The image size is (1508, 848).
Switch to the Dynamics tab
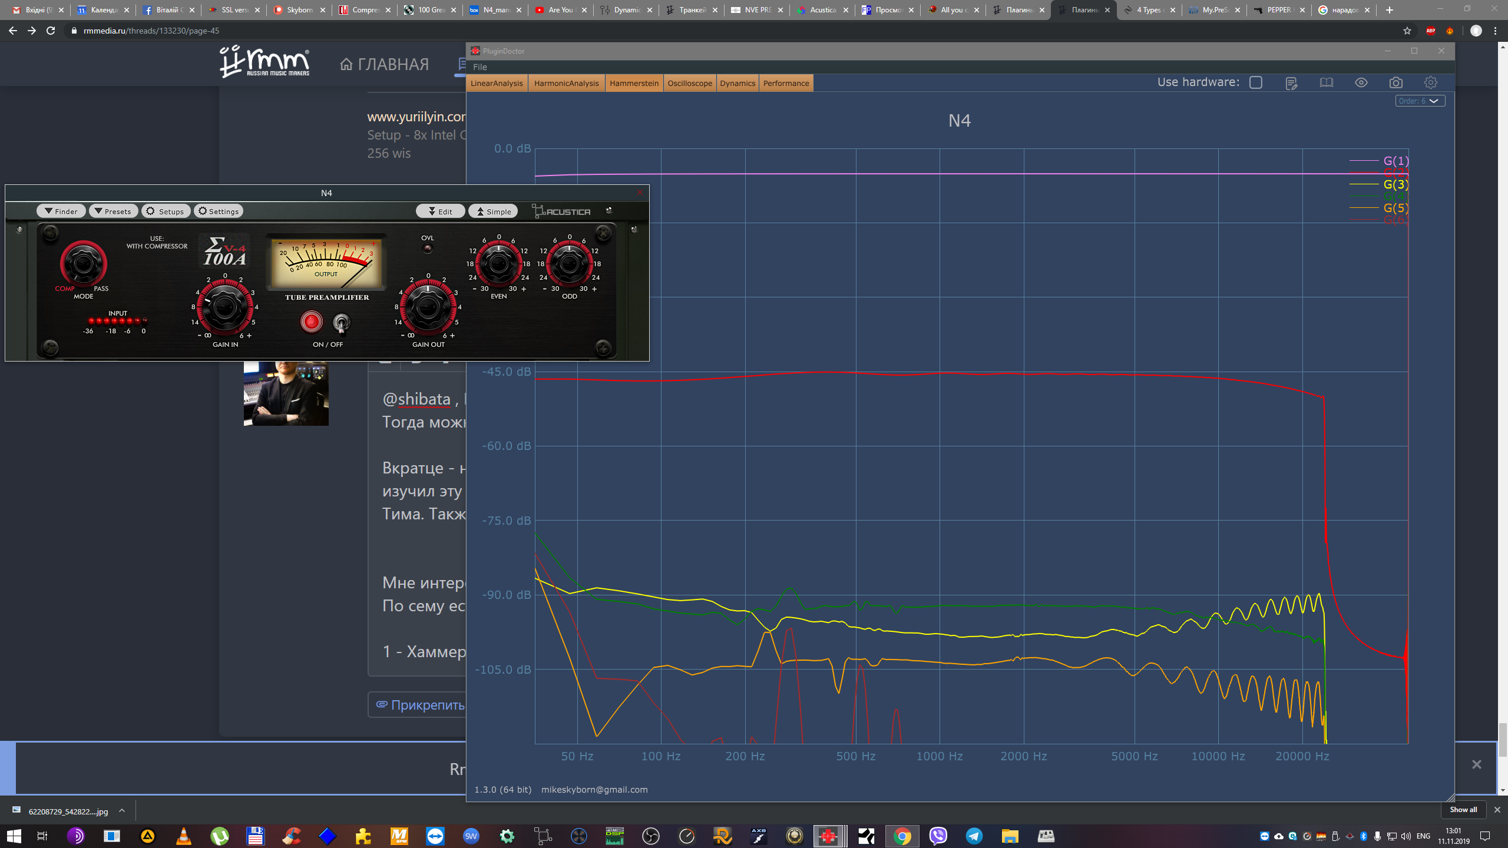[x=738, y=83]
